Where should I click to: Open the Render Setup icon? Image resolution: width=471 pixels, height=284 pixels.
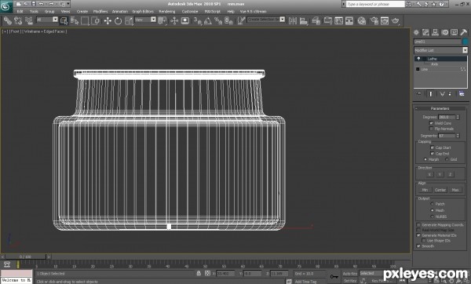[x=374, y=20]
